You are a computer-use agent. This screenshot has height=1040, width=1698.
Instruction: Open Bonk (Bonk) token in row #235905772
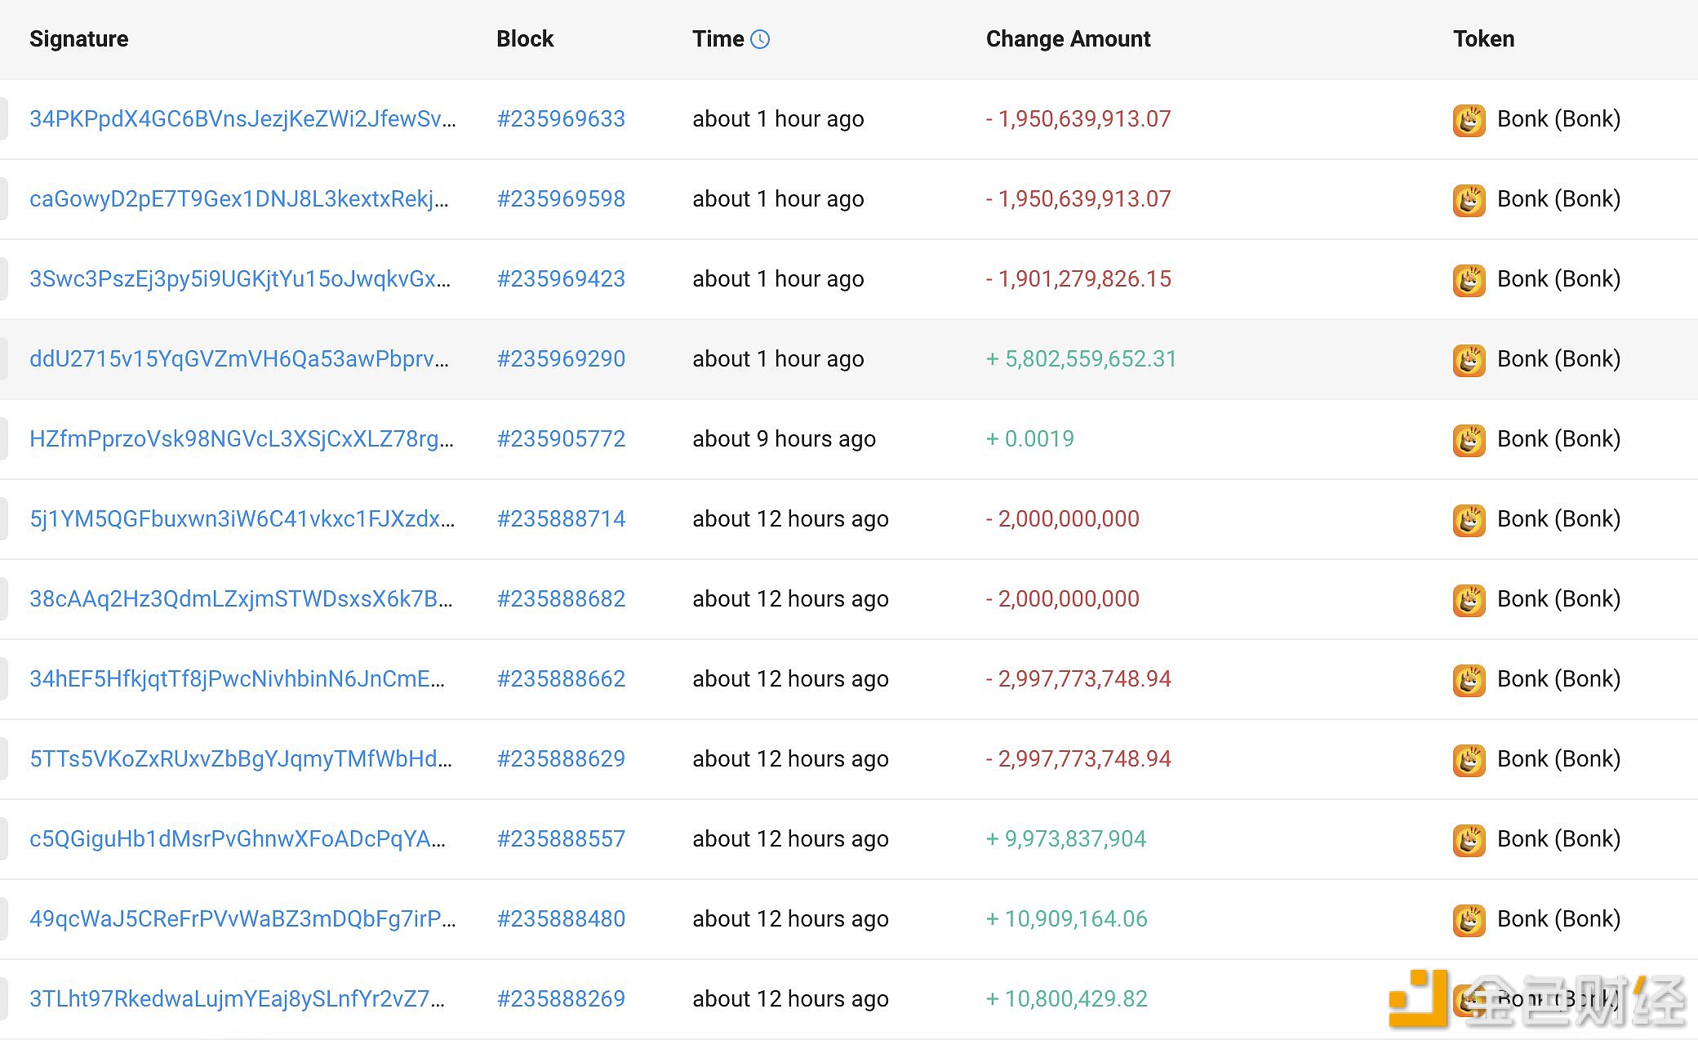(1558, 439)
